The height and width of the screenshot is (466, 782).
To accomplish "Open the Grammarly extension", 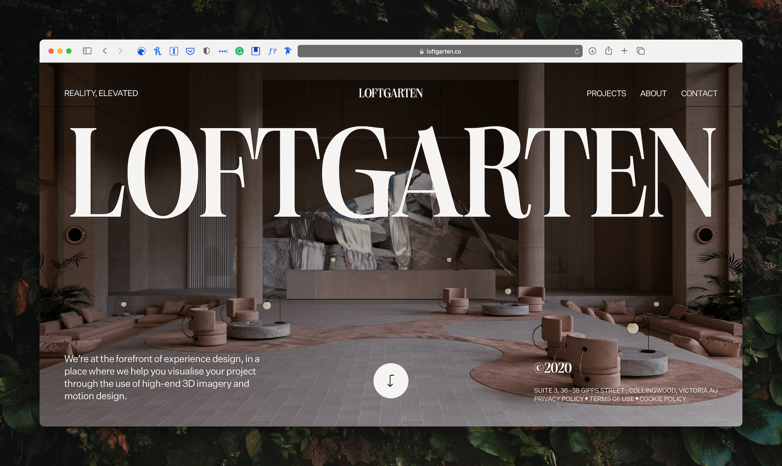I will click(239, 51).
